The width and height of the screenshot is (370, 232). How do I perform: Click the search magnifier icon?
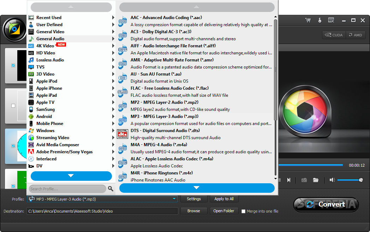coord(111,189)
